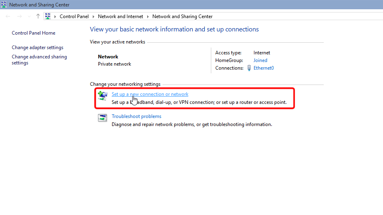Click the HomeGroup Joined link
Viewport: 383px width, 215px height.
260,60
